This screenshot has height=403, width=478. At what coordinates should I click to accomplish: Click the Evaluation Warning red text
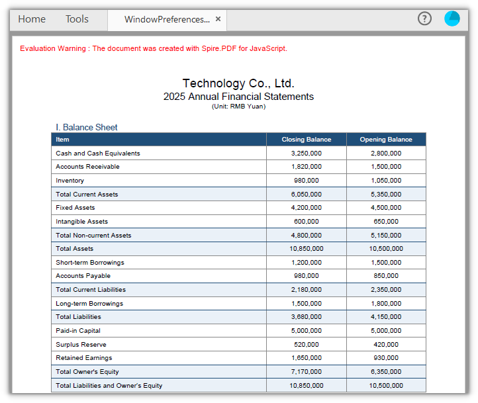pyautogui.click(x=154, y=48)
